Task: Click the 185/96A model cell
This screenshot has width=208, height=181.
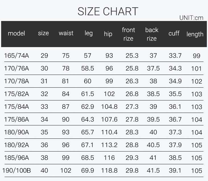Action: (17, 158)
